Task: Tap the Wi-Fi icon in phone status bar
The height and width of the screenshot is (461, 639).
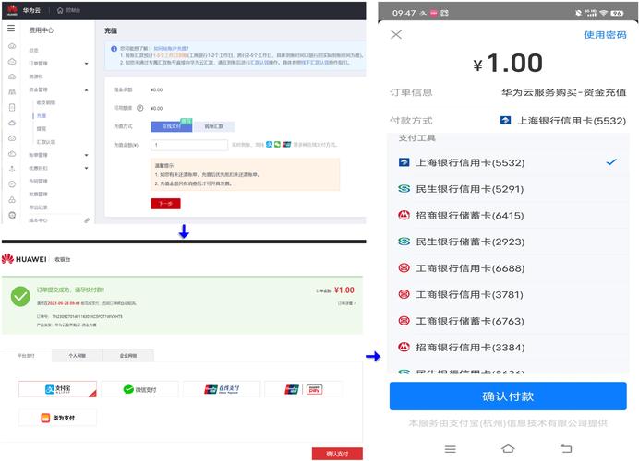Action: [x=603, y=13]
